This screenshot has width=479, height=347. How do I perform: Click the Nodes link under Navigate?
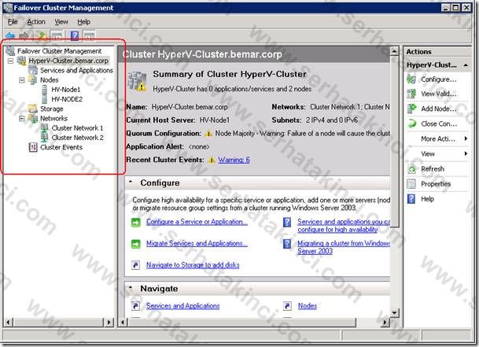[308, 306]
